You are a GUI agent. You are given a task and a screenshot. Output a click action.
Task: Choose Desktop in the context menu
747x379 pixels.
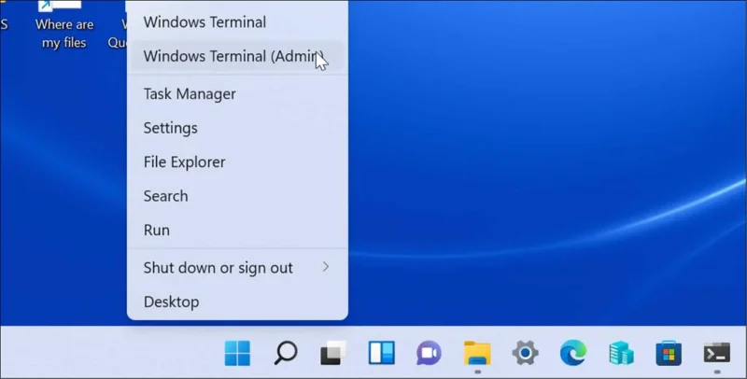coord(237,302)
